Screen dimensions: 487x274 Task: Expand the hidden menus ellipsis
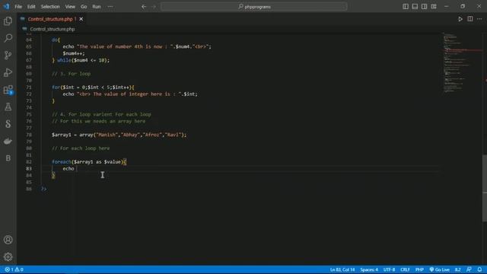point(110,7)
